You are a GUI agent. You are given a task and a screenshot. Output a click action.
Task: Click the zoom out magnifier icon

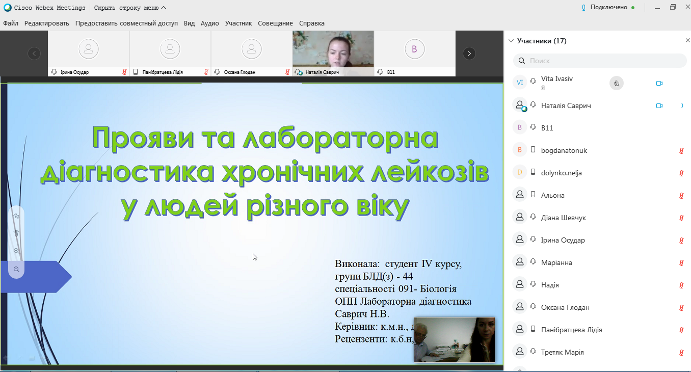click(x=16, y=269)
